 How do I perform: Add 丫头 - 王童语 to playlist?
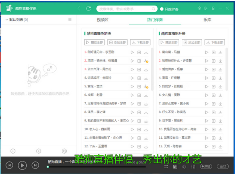(139, 147)
